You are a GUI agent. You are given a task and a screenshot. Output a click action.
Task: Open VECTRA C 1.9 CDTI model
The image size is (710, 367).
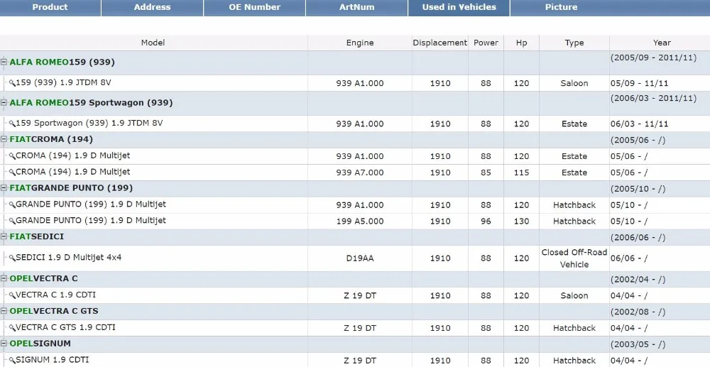coord(55,295)
